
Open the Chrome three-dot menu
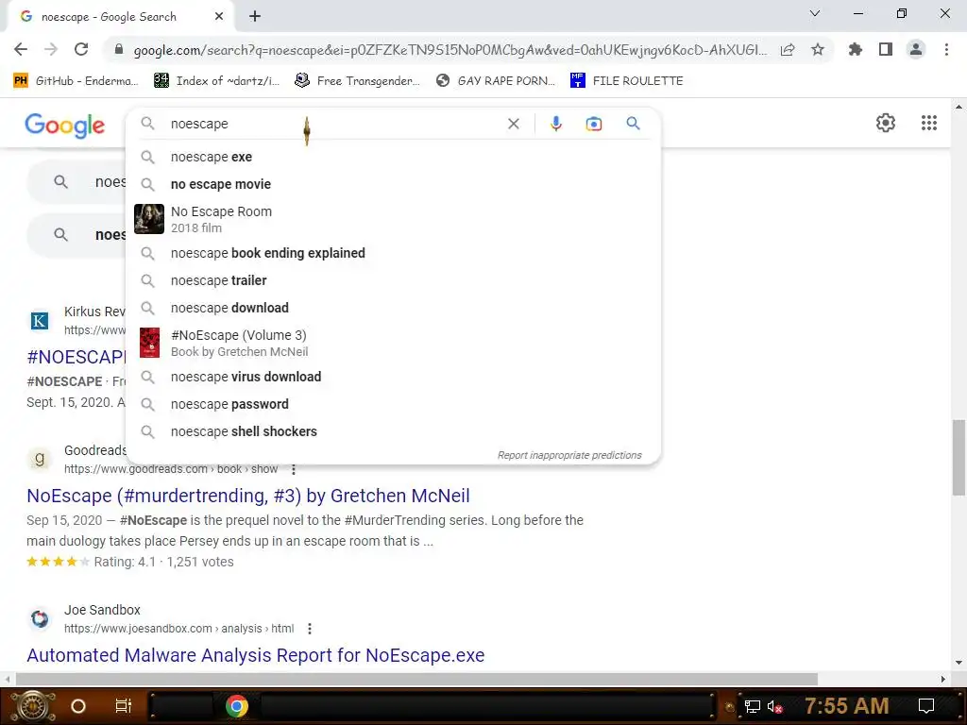(x=946, y=49)
